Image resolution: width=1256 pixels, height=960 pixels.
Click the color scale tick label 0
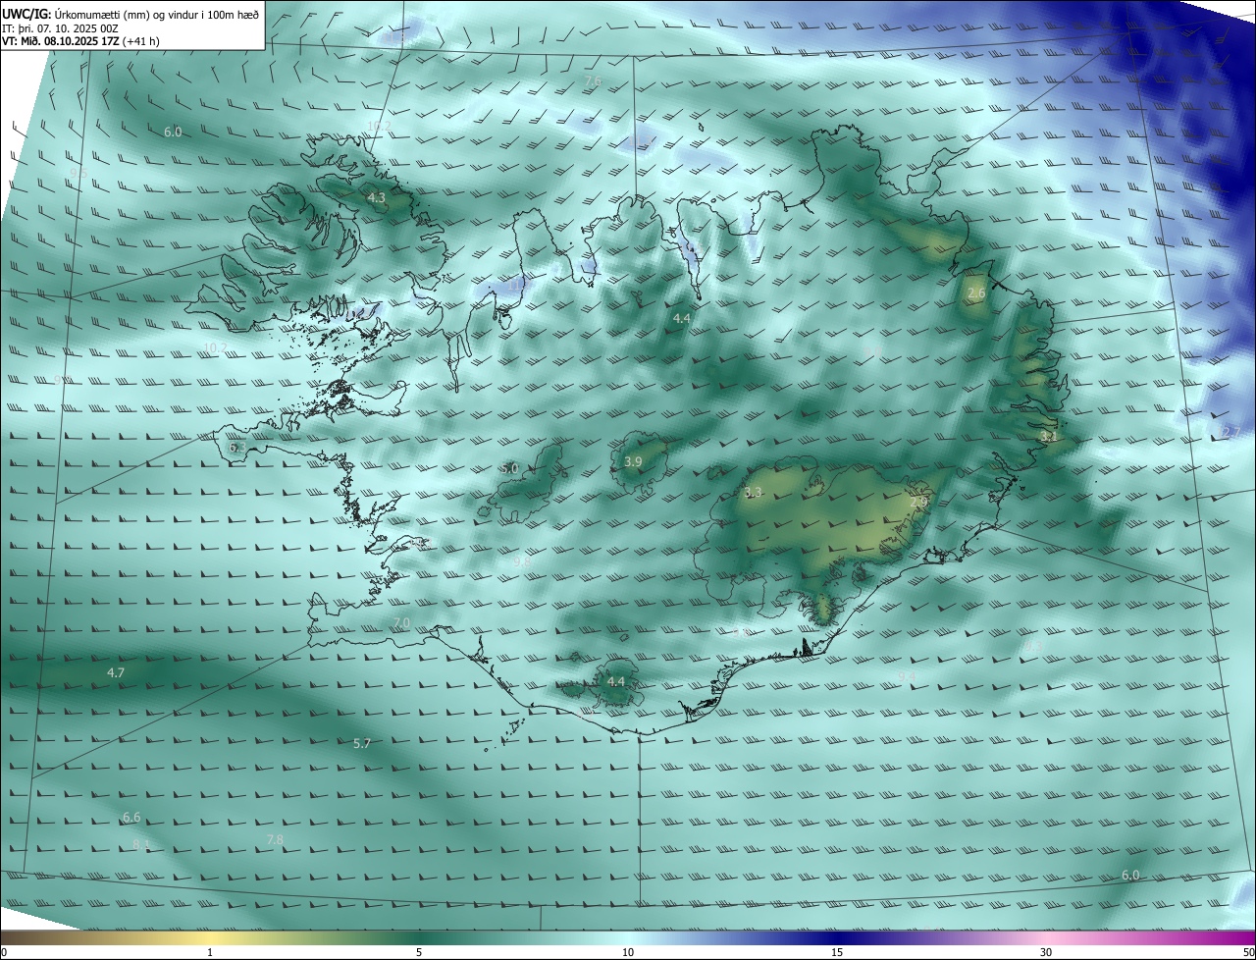3,952
